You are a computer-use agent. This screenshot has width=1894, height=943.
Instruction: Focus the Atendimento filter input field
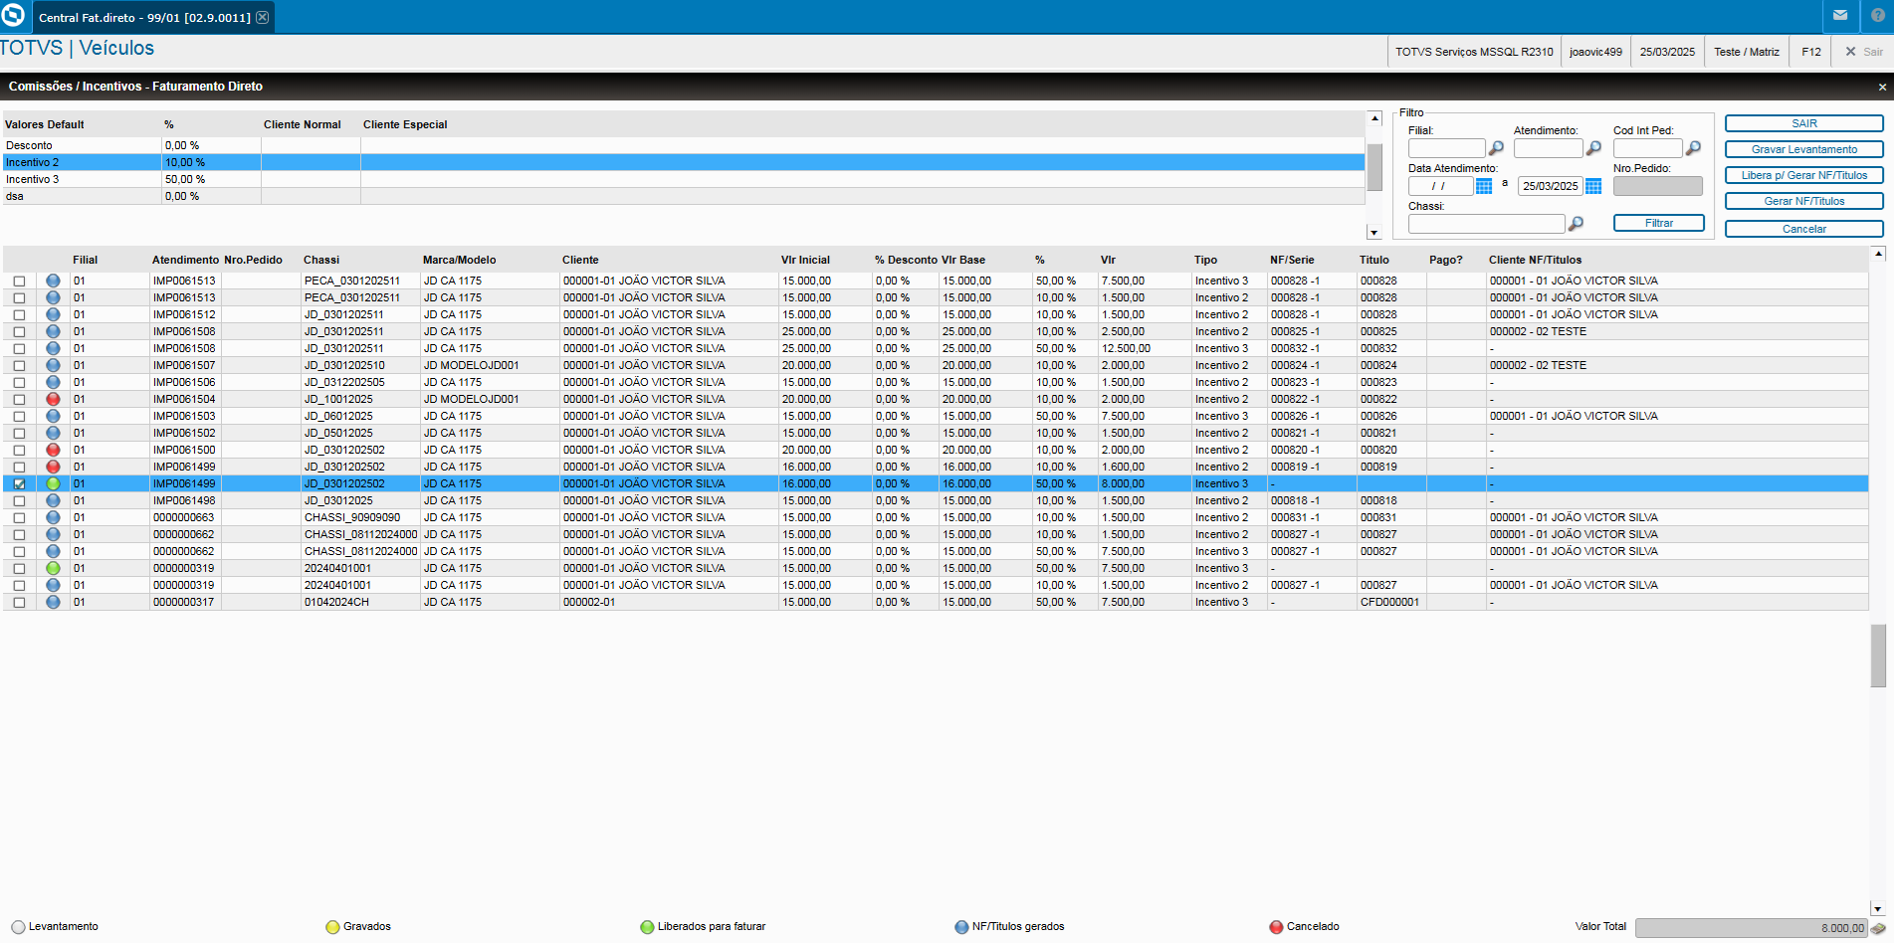point(1548,148)
